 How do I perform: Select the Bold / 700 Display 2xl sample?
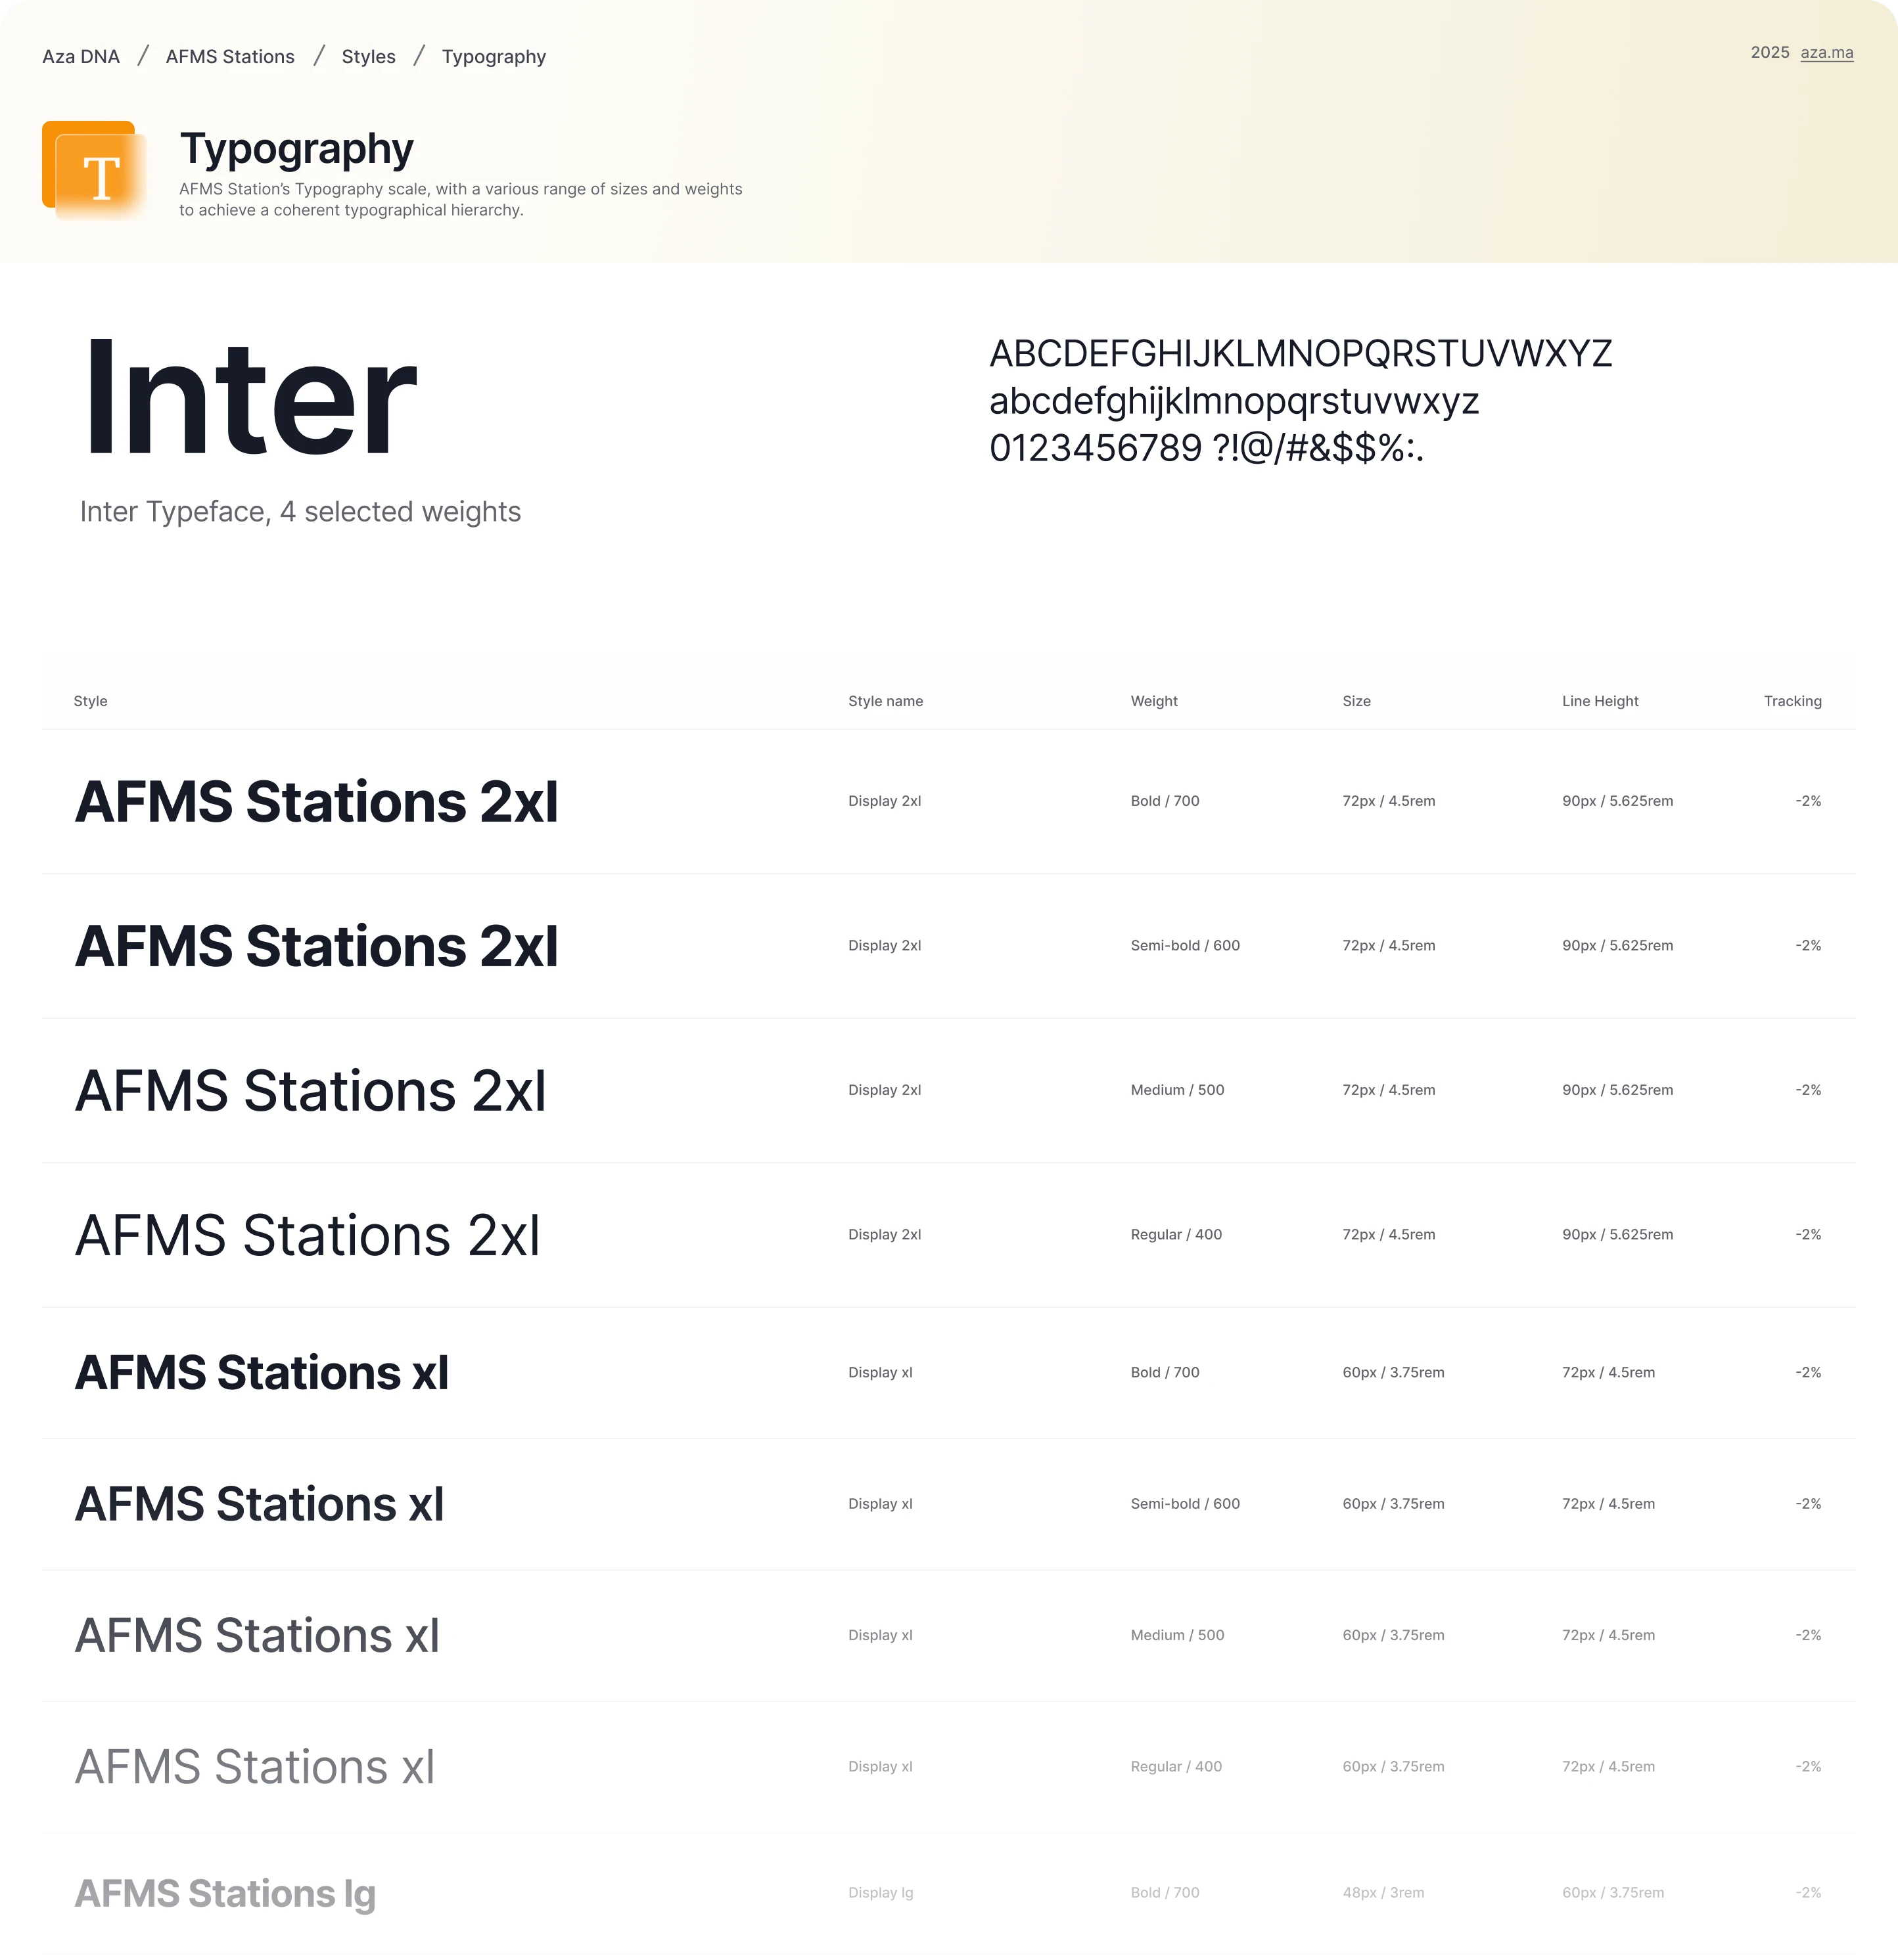[316, 802]
